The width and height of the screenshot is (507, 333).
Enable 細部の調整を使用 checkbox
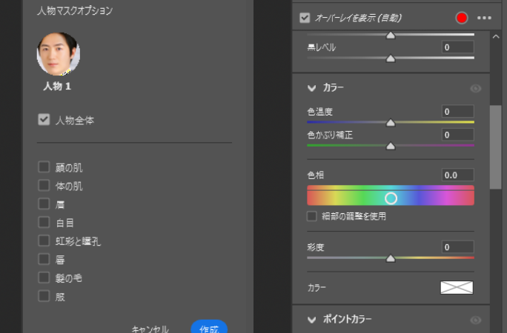312,217
